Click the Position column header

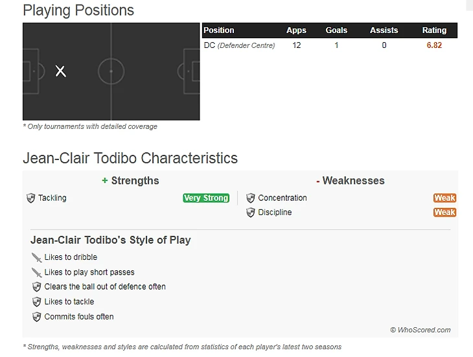click(219, 30)
